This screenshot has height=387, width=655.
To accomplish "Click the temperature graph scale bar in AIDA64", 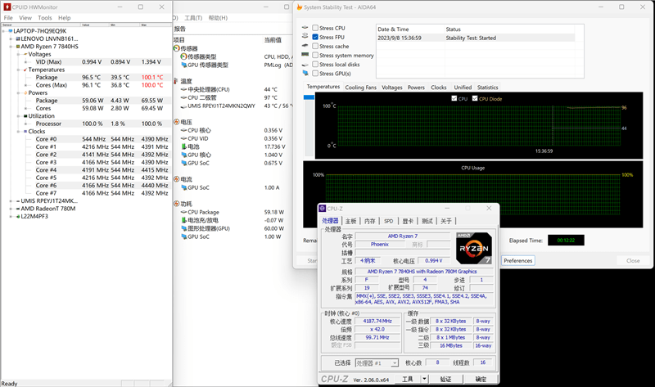I will [x=309, y=125].
